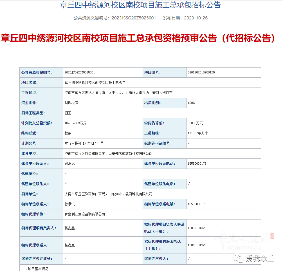Click the 招标代理机构联系电话（手机） label
The width and height of the screenshot is (283, 271).
pyautogui.click(x=162, y=245)
